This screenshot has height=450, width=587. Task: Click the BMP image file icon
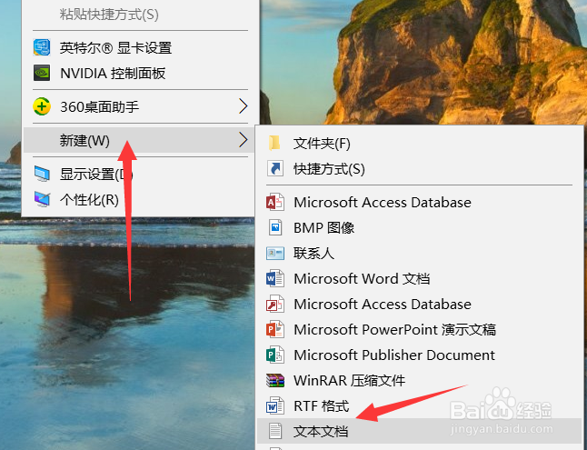click(275, 228)
